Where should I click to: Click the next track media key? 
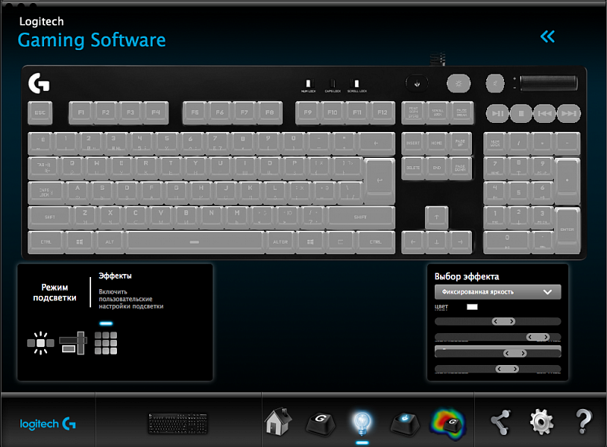coord(569,114)
